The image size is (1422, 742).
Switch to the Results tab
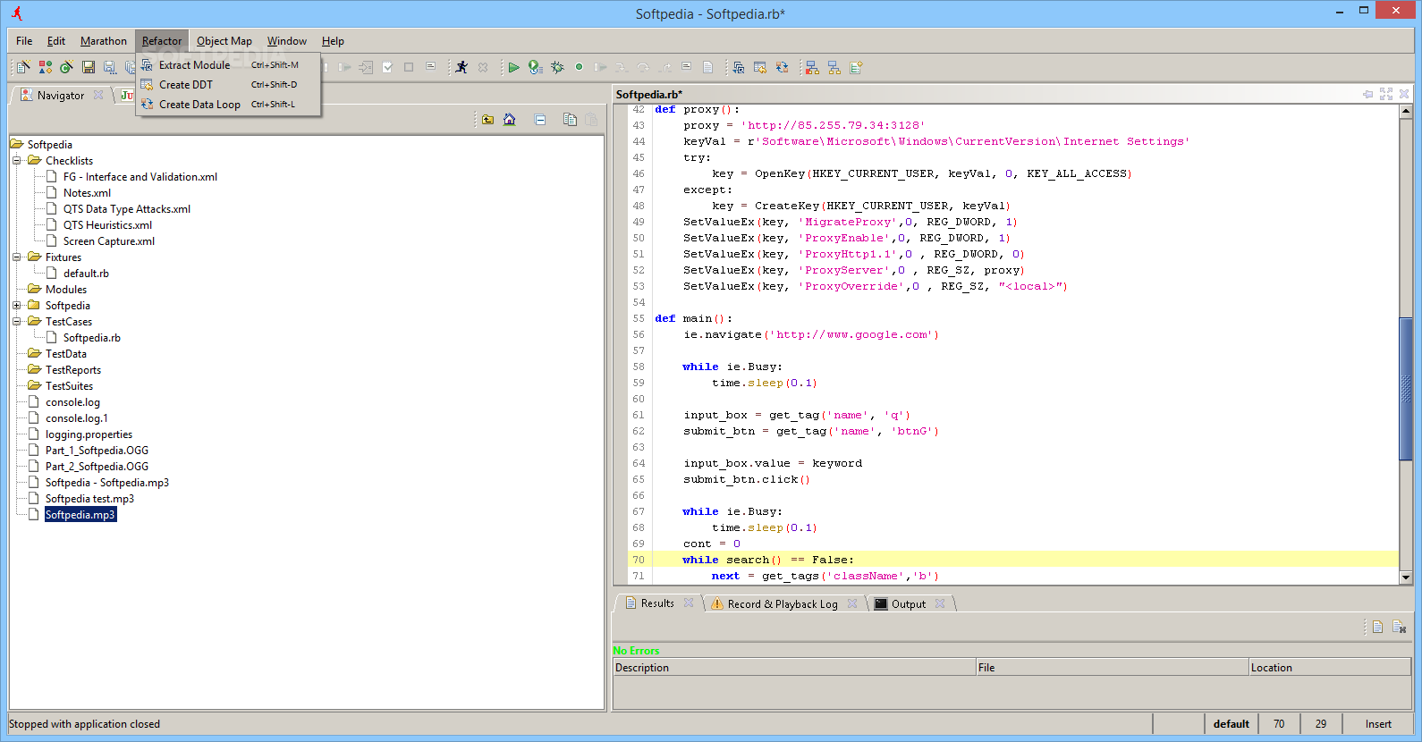point(657,603)
